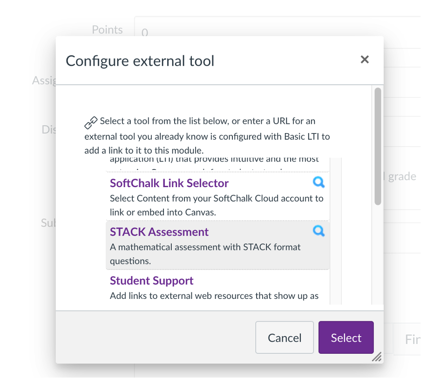This screenshot has height=378, width=421.
Task: Click the magnifier icon beside SoftChalk Link Selector
Action: click(x=319, y=182)
